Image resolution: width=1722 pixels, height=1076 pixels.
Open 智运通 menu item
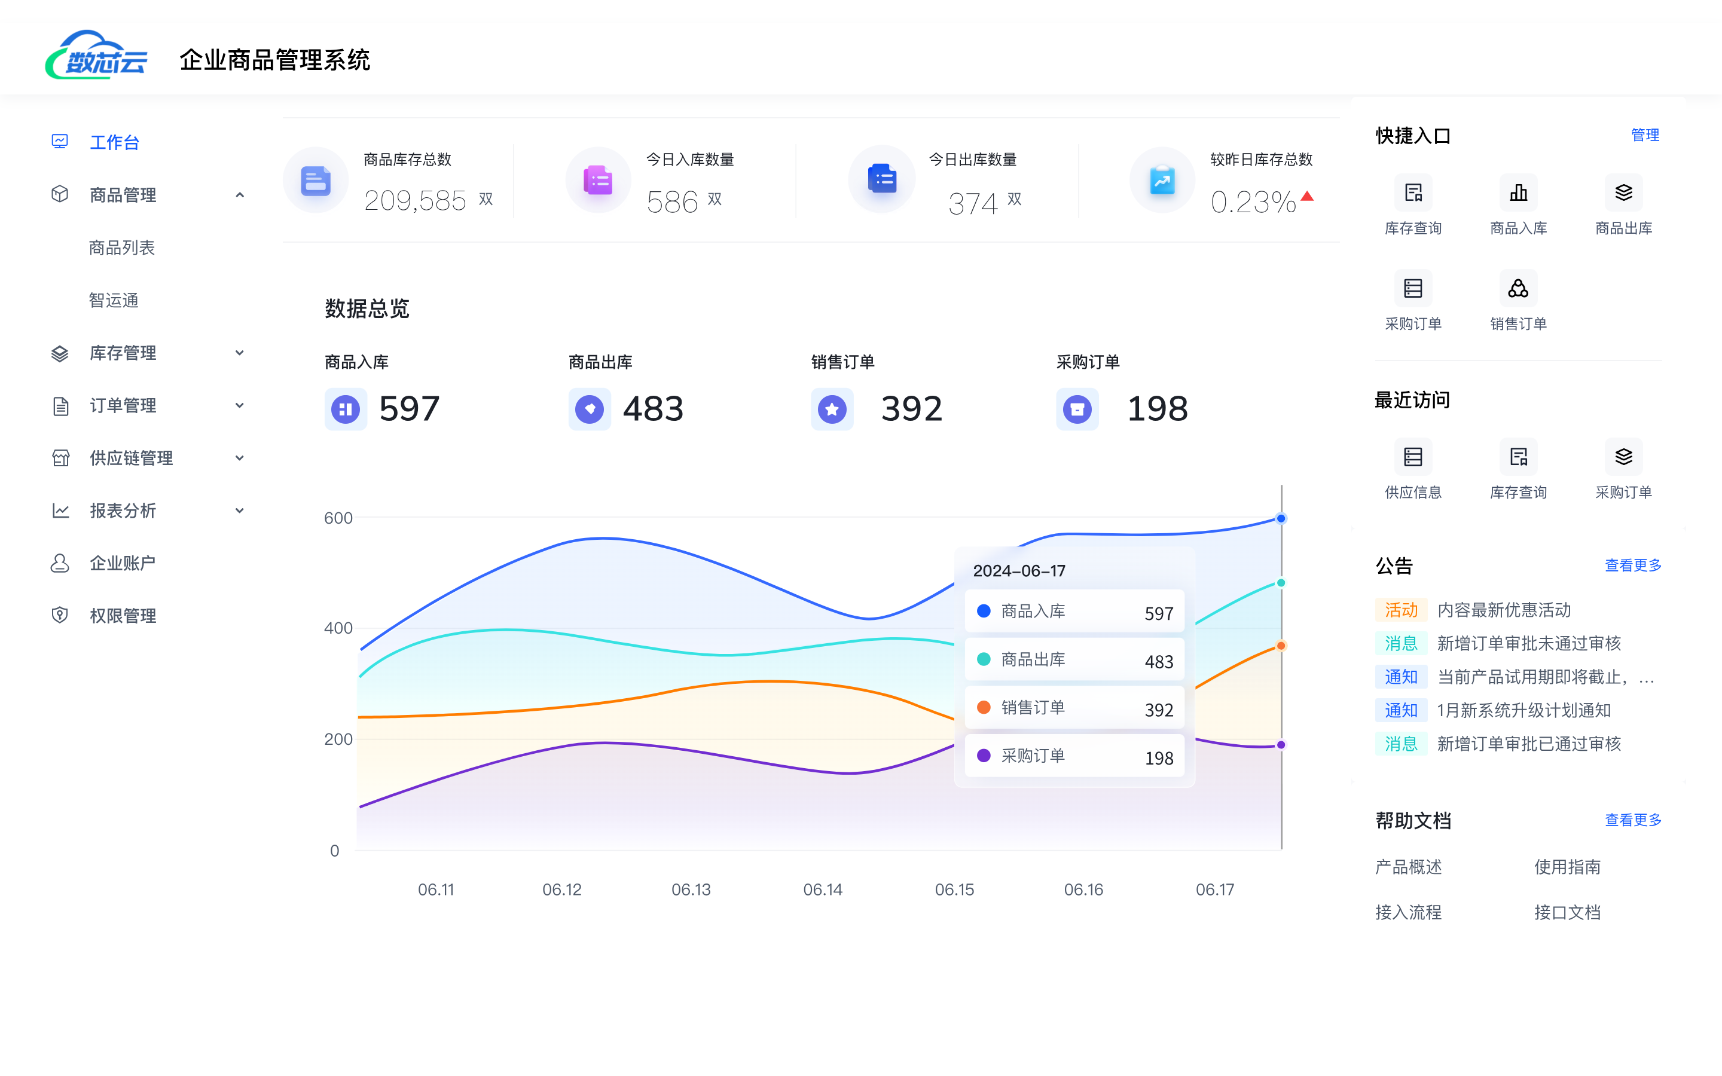pos(113,299)
